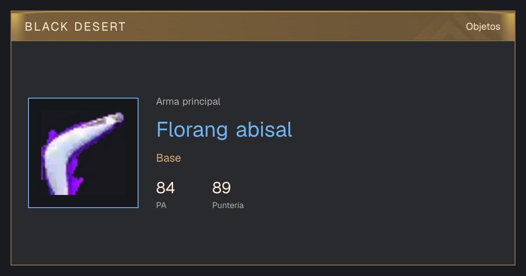The height and width of the screenshot is (276, 526).
Task: Click the Florang abisal weapon icon
Action: [83, 153]
